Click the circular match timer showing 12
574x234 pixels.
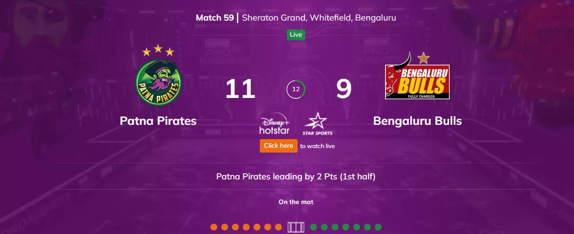click(296, 89)
